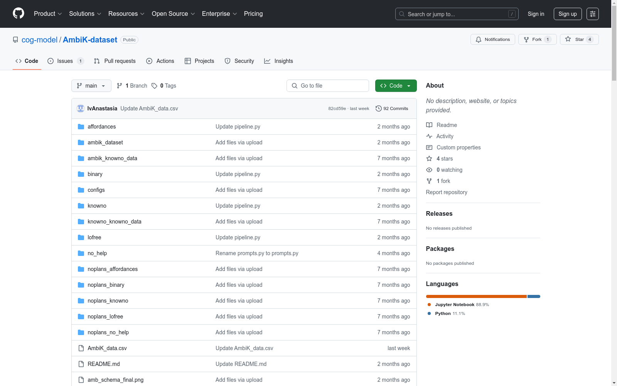Screen dimensions: 617x386
Task: Click the IvAnastasia avatar image
Action: [81, 108]
